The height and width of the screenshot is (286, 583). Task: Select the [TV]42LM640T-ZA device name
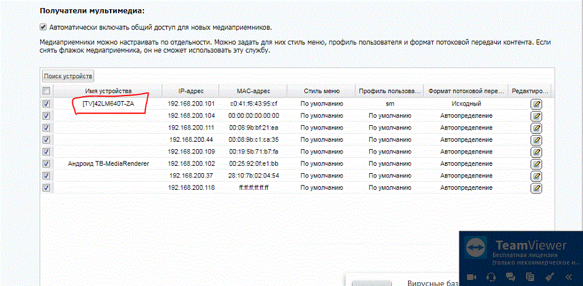pos(108,104)
